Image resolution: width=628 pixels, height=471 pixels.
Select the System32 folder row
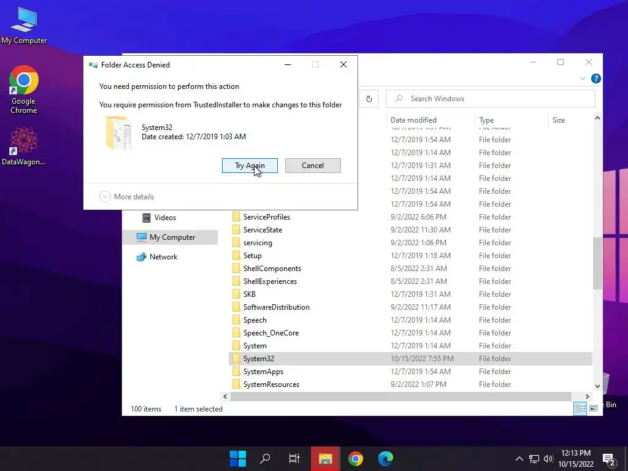coord(410,358)
